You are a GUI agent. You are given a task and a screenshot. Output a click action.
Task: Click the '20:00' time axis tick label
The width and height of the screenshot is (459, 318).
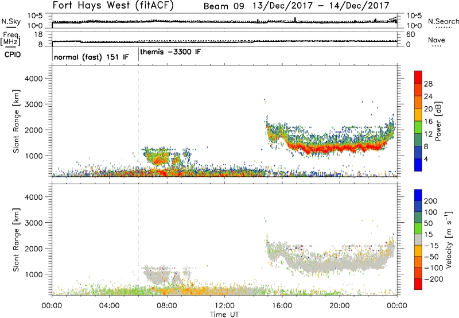[340, 306]
